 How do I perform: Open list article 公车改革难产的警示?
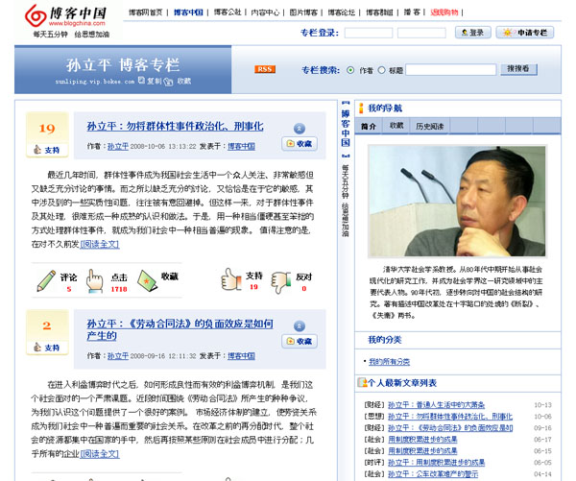click(x=433, y=474)
